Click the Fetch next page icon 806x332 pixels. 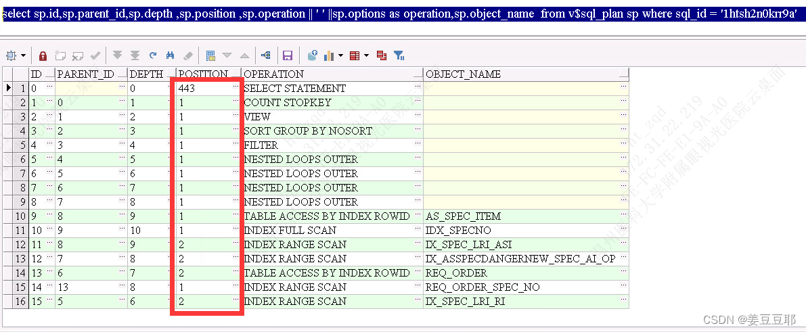[x=118, y=55]
